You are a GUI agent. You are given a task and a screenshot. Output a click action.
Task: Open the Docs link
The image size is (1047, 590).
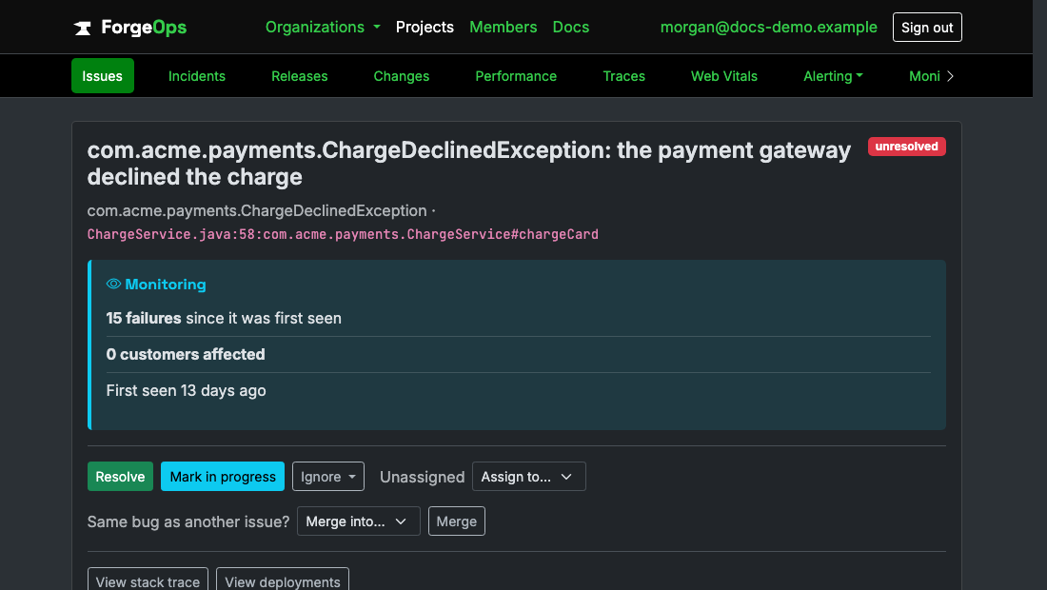tap(571, 28)
